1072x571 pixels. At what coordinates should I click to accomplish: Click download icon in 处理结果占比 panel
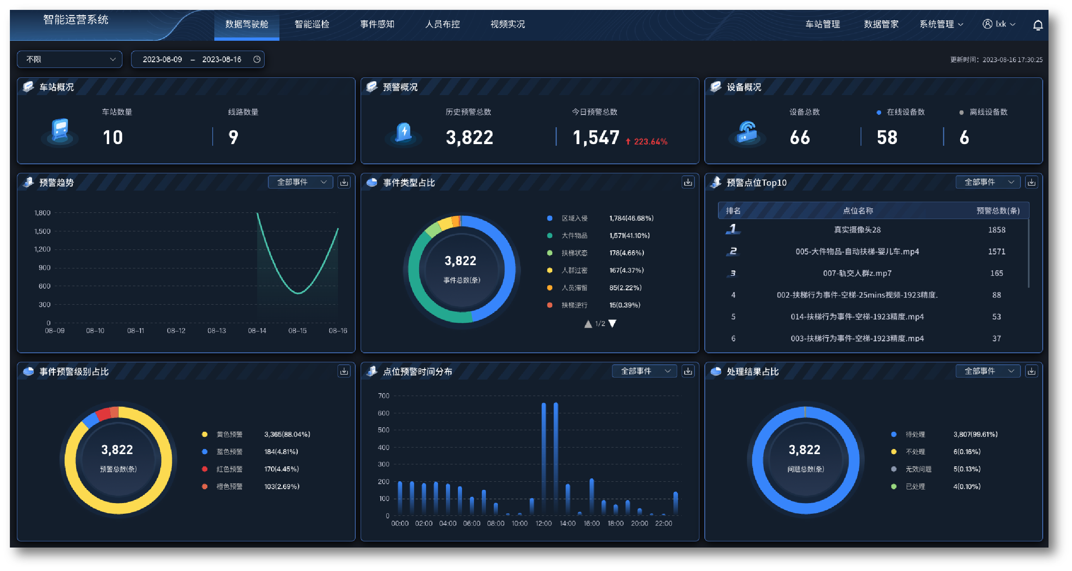click(1031, 371)
